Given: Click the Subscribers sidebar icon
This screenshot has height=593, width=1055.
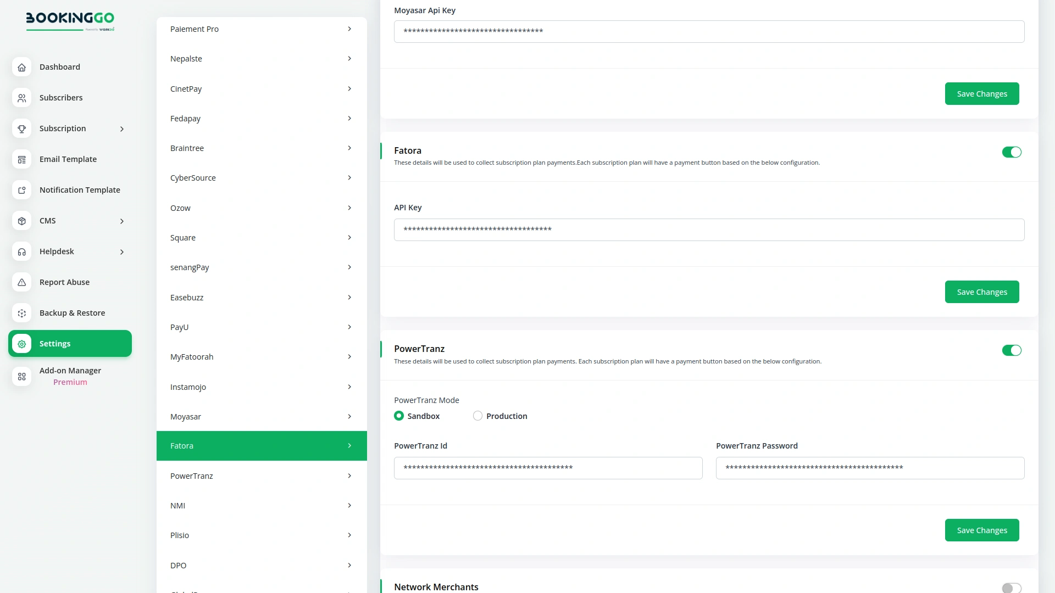Looking at the screenshot, I should click(x=21, y=98).
